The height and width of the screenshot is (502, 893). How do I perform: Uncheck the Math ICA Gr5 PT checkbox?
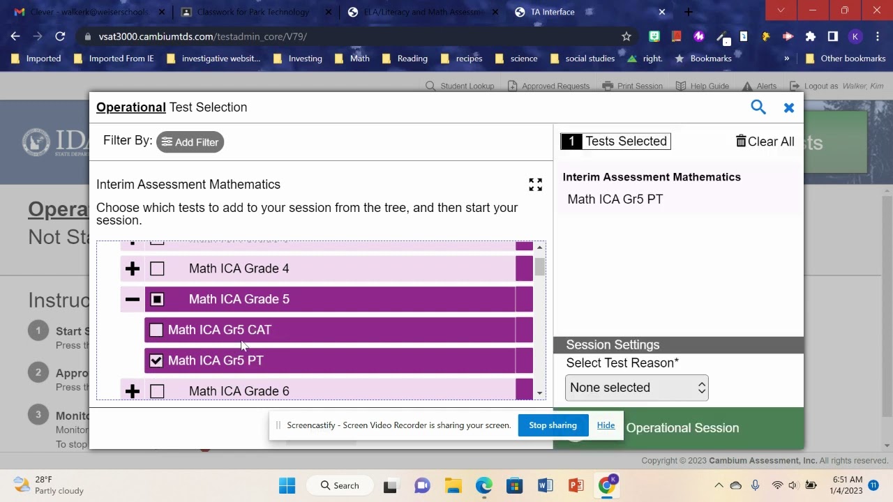(x=156, y=360)
